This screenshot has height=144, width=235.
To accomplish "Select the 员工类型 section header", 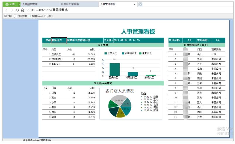I will pyautogui.click(x=103, y=45).
